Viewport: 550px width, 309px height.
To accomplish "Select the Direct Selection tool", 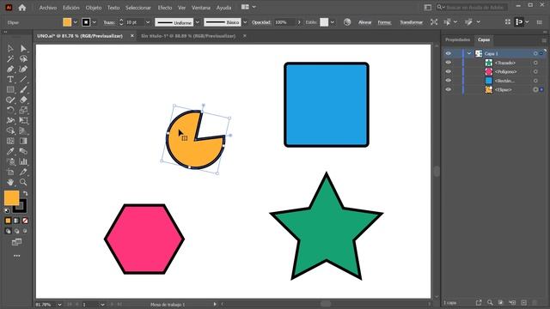I will [23, 48].
